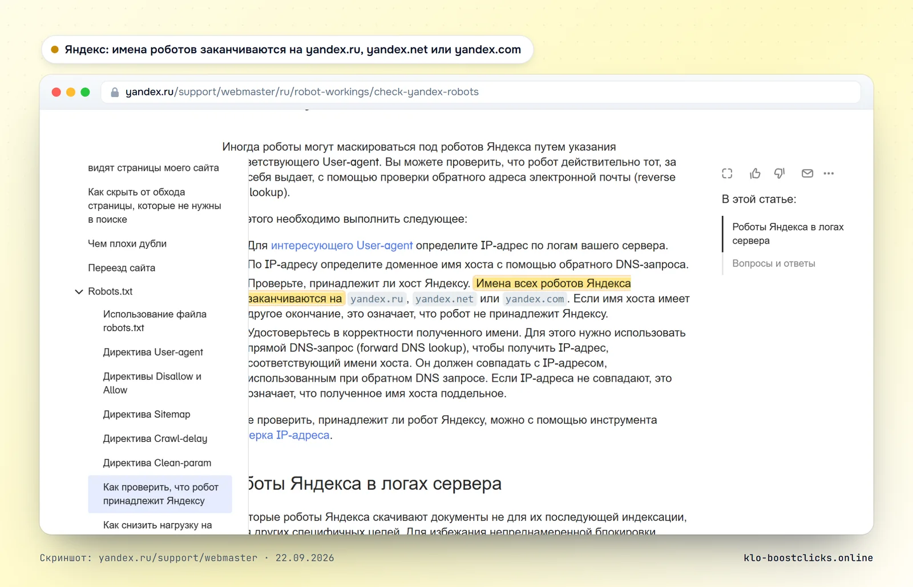Jump to 'Вопросы и ответы' section
The height and width of the screenshot is (587, 913).
point(774,263)
